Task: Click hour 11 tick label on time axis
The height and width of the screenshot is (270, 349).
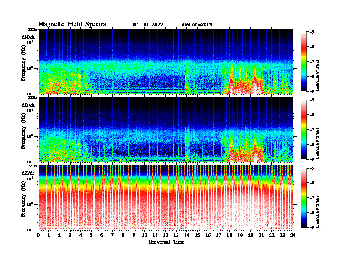Action: (155, 236)
